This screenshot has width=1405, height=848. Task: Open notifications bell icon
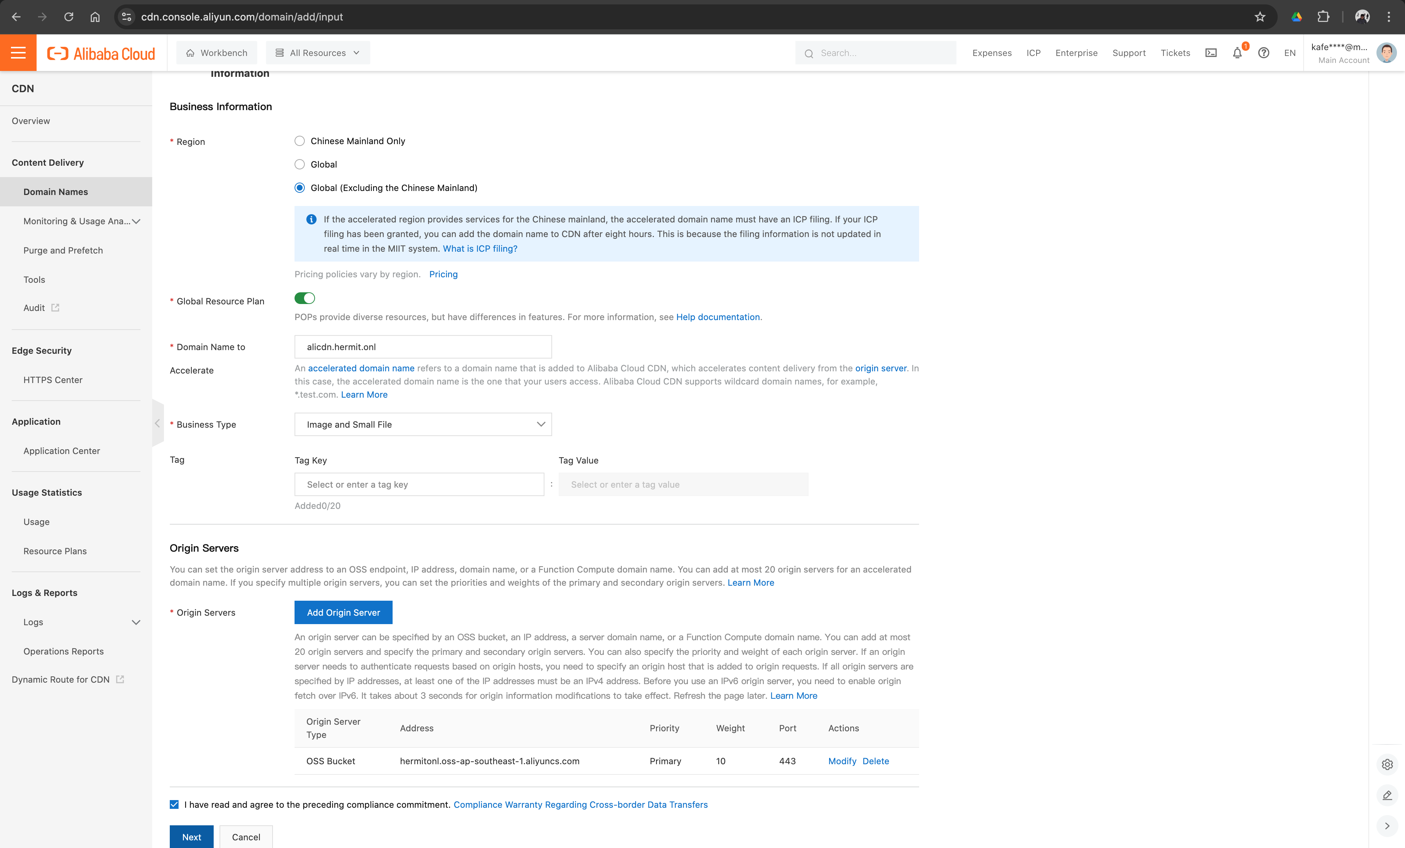pyautogui.click(x=1237, y=53)
